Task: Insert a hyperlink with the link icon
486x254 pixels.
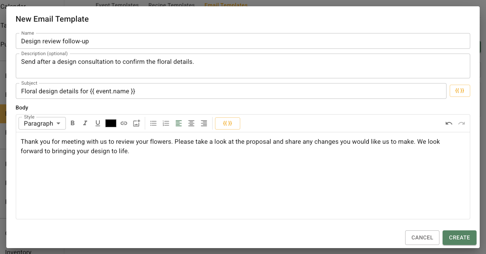Action: click(124, 123)
